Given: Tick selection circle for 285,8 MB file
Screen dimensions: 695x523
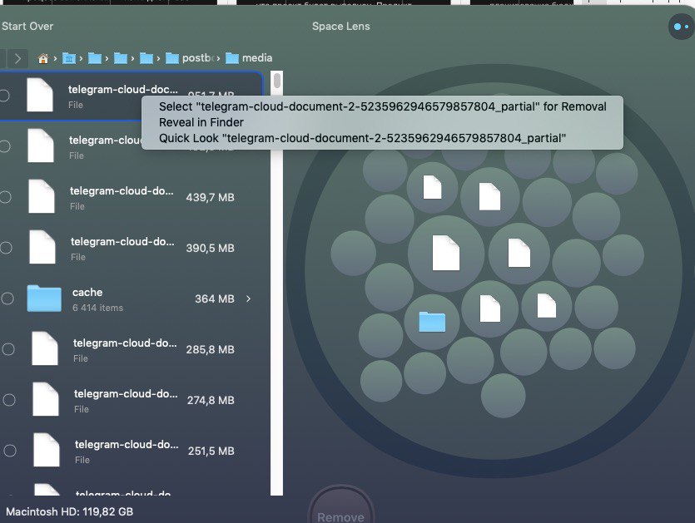Looking at the screenshot, I should pos(8,349).
